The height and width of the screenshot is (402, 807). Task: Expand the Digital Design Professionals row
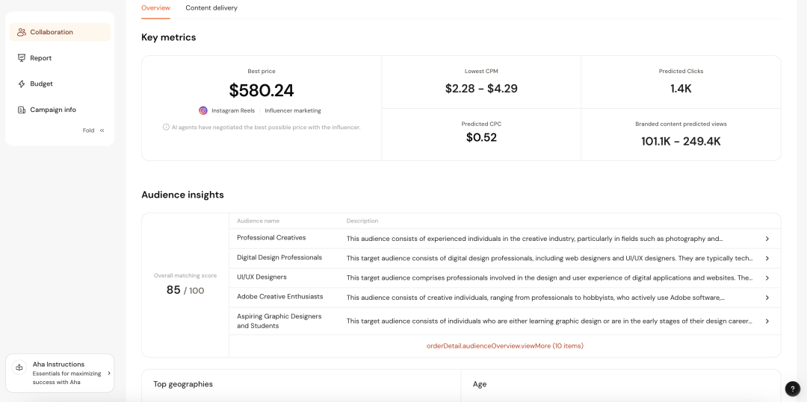point(767,258)
